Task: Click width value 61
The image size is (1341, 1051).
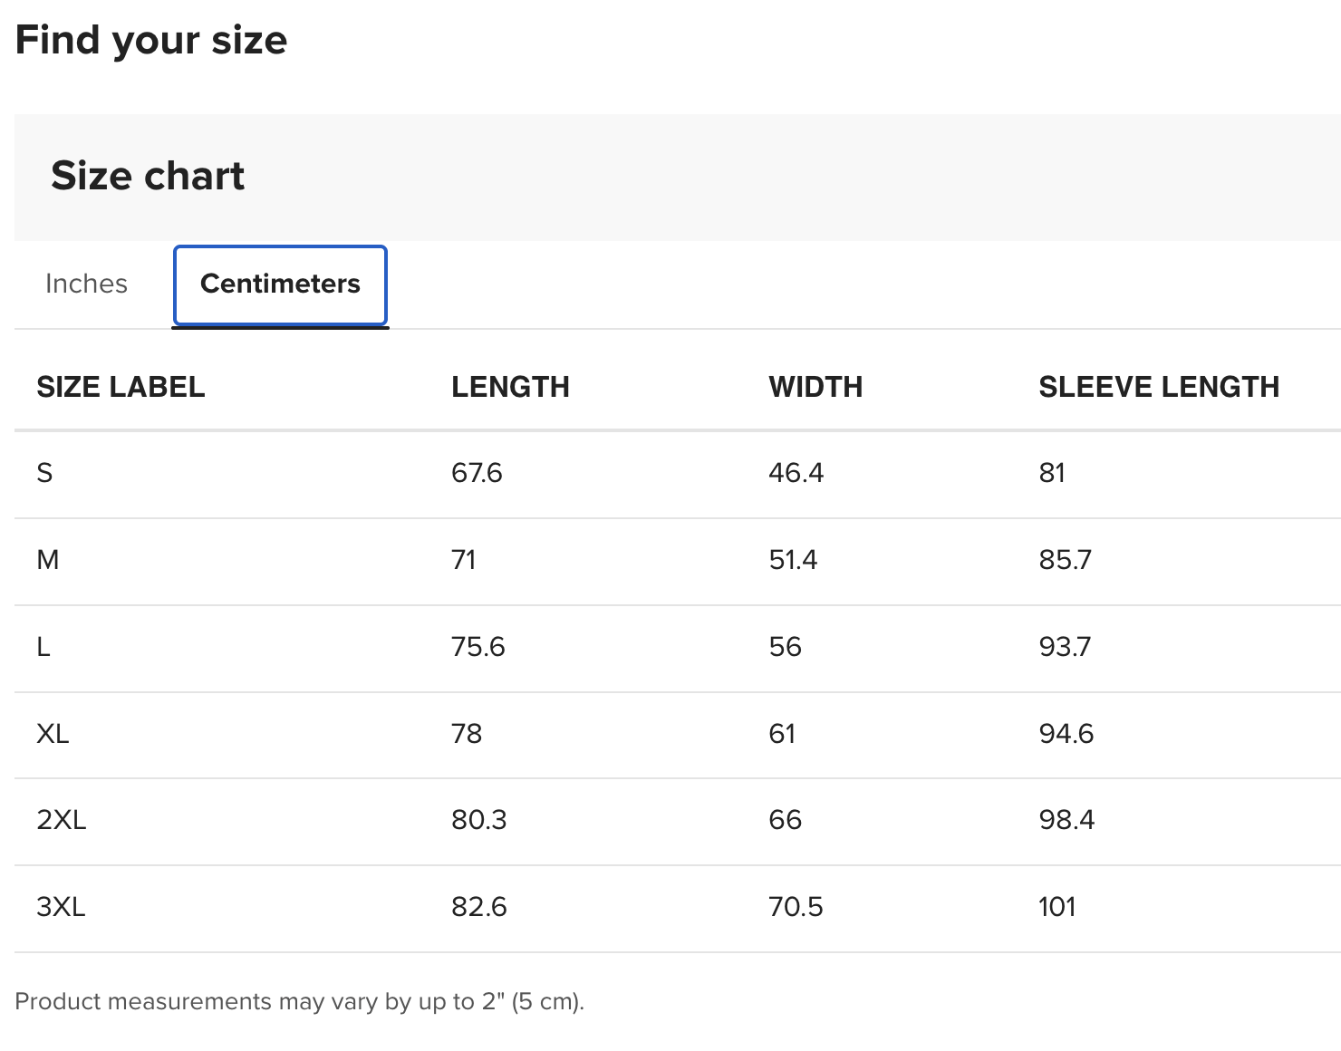Action: tap(782, 733)
